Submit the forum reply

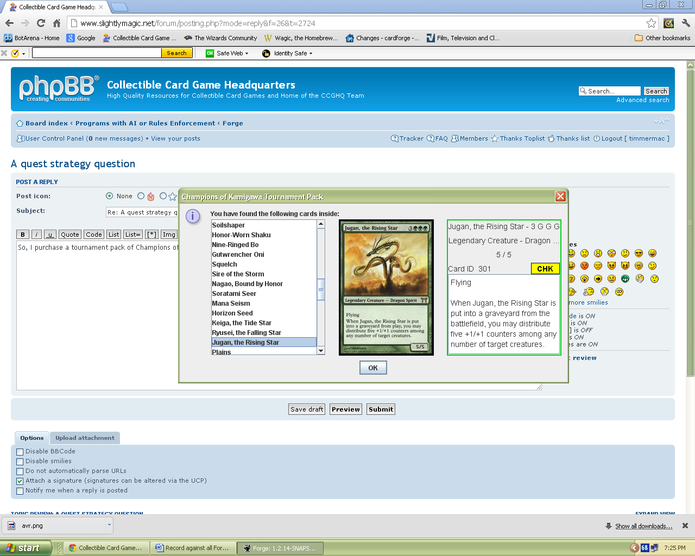tap(381, 409)
